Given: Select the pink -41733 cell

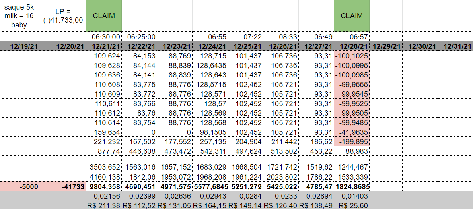Looking at the screenshot, I should pyautogui.click(x=63, y=186).
